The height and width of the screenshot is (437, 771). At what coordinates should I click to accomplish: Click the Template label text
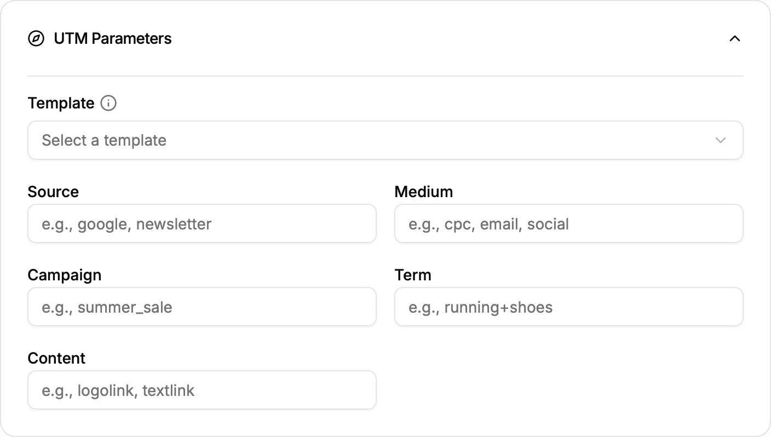click(x=61, y=103)
